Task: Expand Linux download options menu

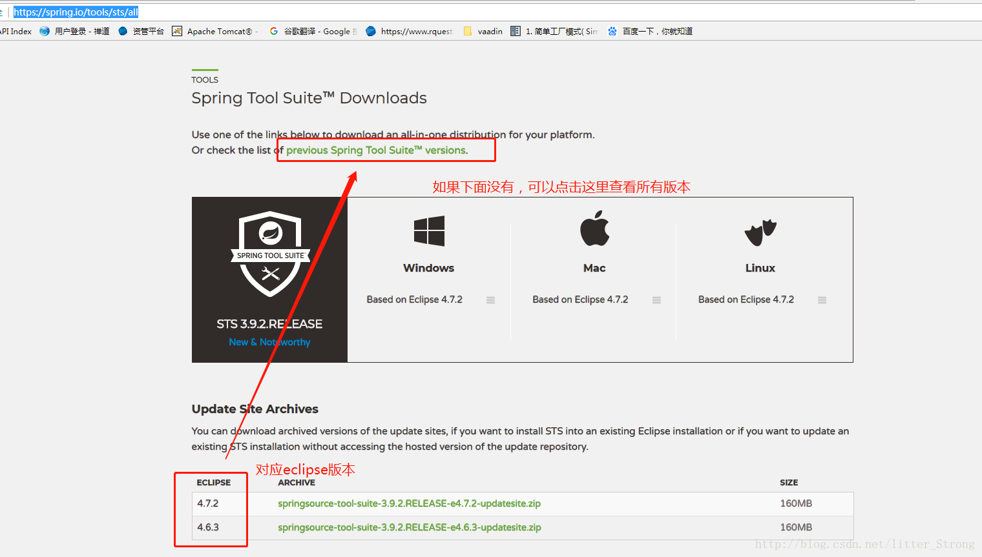Action: [x=822, y=300]
